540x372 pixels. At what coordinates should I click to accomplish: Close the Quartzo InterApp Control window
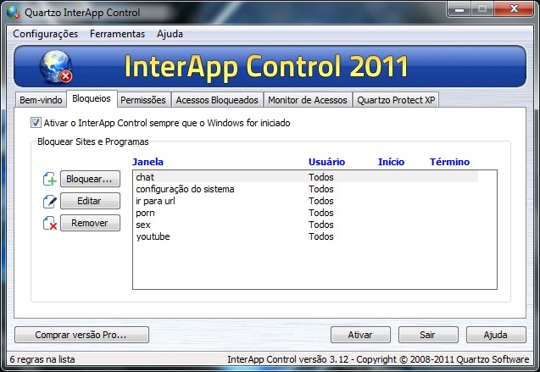click(x=514, y=9)
